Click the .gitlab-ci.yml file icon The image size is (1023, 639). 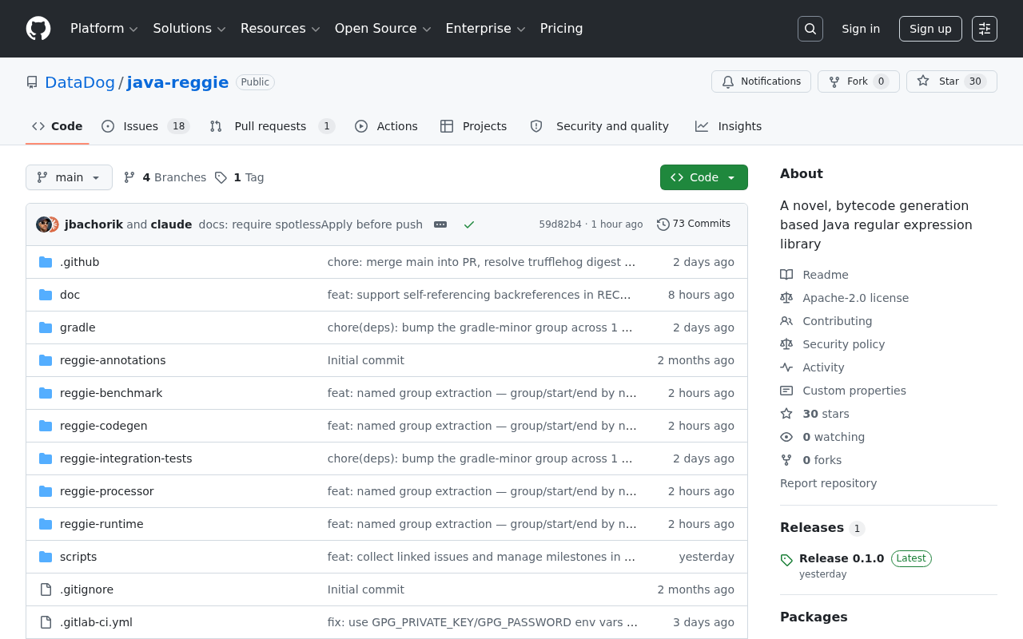(46, 622)
